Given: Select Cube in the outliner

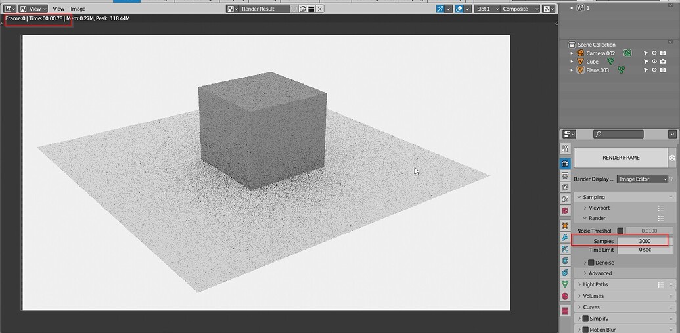Looking at the screenshot, I should pos(592,62).
